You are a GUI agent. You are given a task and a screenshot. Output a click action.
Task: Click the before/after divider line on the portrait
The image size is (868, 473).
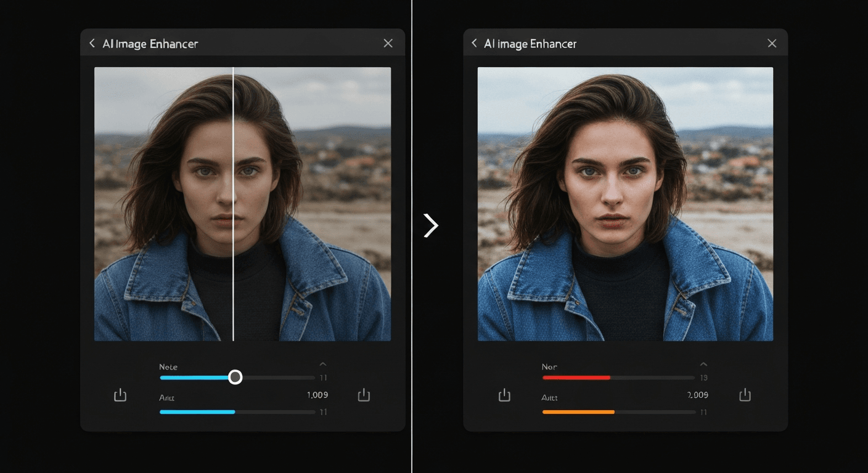pyautogui.click(x=234, y=203)
